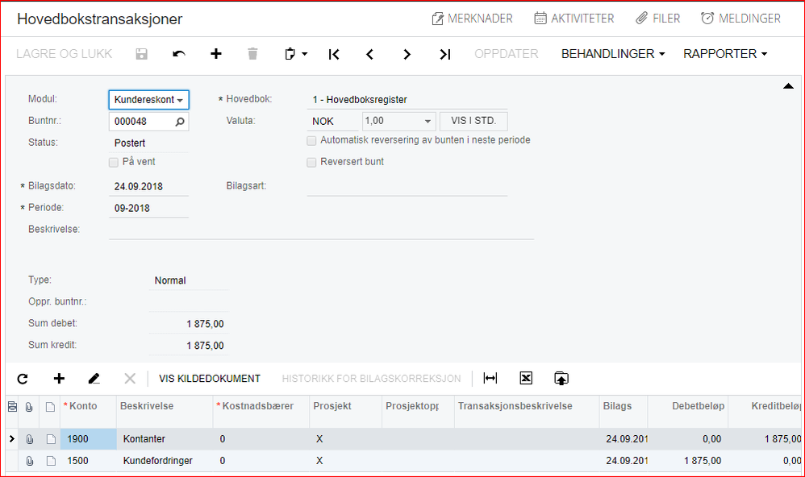Go to first record icon
The width and height of the screenshot is (805, 477).
(x=334, y=54)
